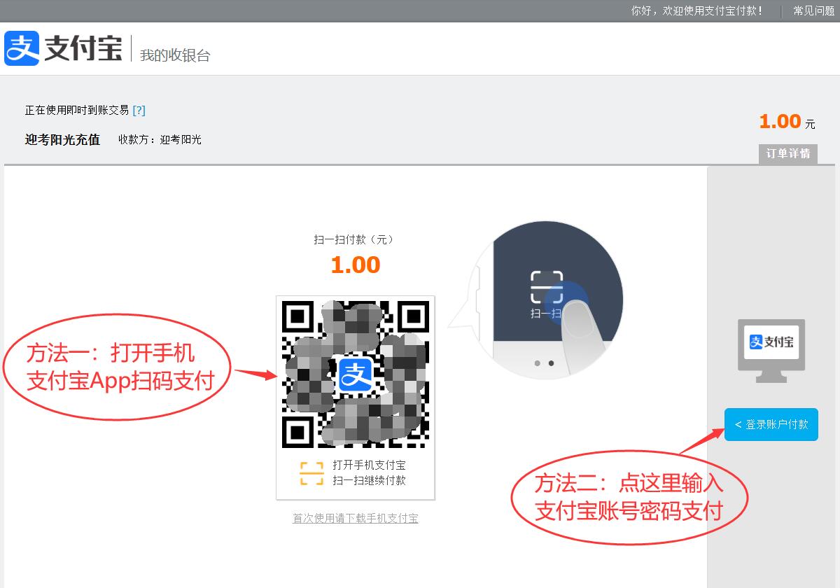Click the Alipay logo in the QR code center
The width and height of the screenshot is (840, 588).
click(356, 375)
